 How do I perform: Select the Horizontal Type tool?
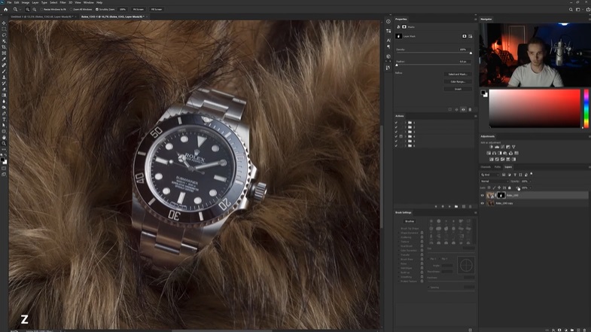coord(4,120)
